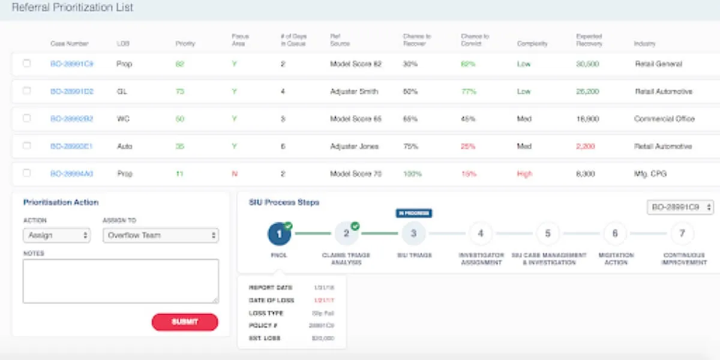Click step 1 FNOL circle icon
Screen dimensions: 720x360
point(280,234)
